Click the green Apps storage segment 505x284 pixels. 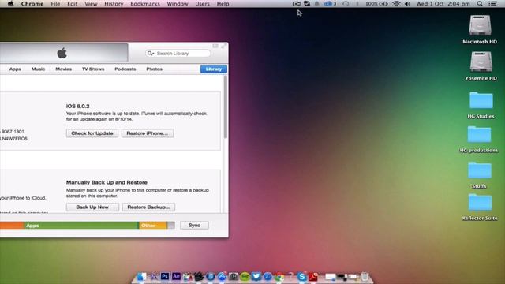pyautogui.click(x=81, y=226)
